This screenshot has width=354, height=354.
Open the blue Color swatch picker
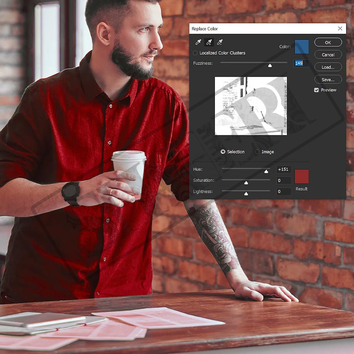(302, 47)
